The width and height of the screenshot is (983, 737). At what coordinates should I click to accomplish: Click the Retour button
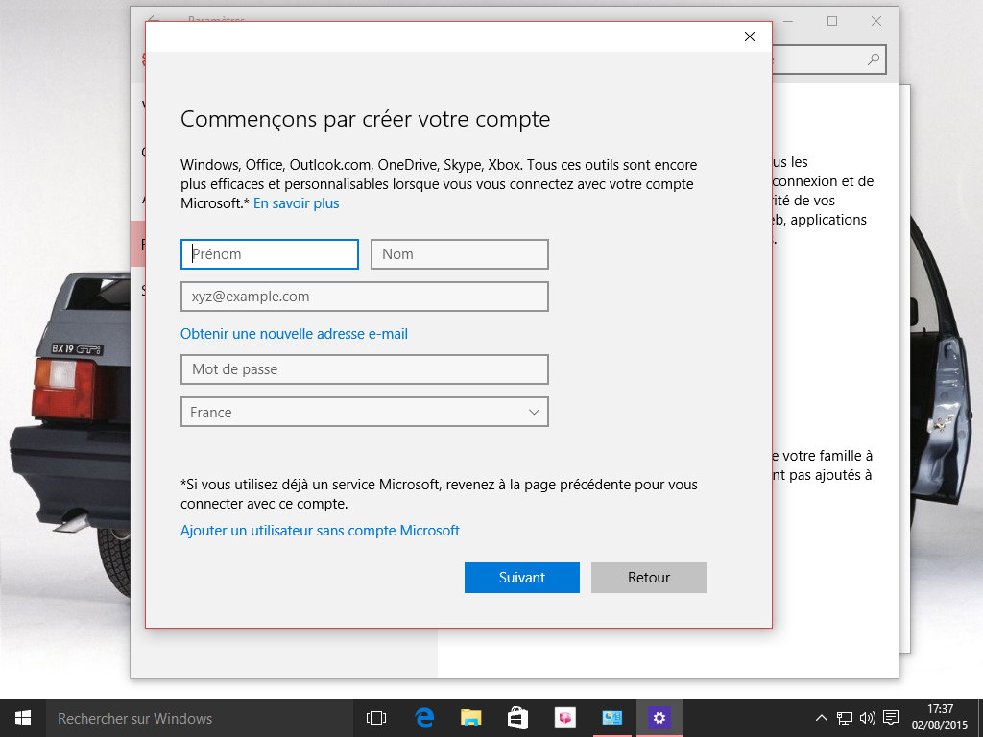pyautogui.click(x=649, y=578)
